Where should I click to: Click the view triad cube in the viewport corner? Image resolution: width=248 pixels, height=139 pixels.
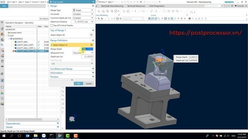click(72, 119)
